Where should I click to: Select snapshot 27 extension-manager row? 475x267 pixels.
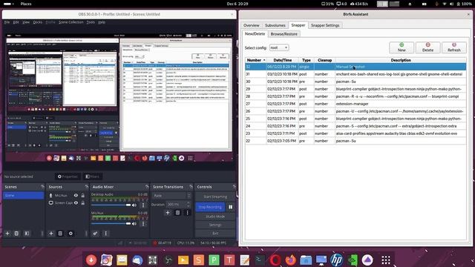click(356, 104)
